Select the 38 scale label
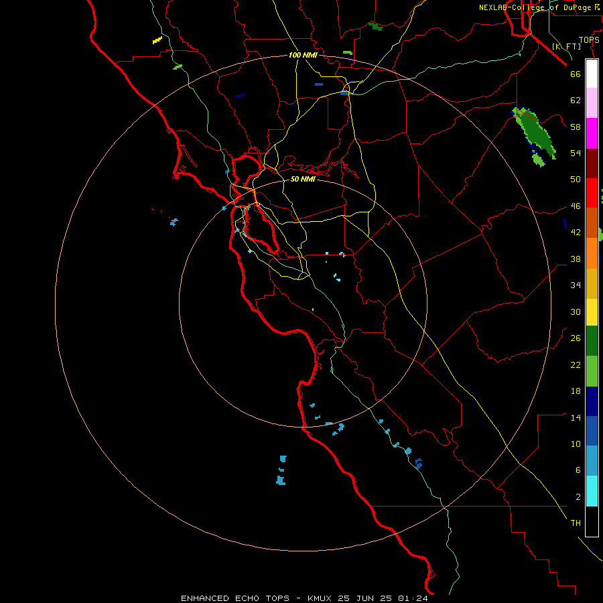 [576, 259]
